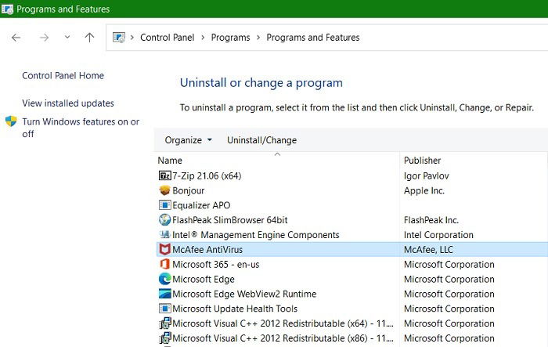Sort the list by Publisher column header
548x347 pixels.
(x=422, y=161)
